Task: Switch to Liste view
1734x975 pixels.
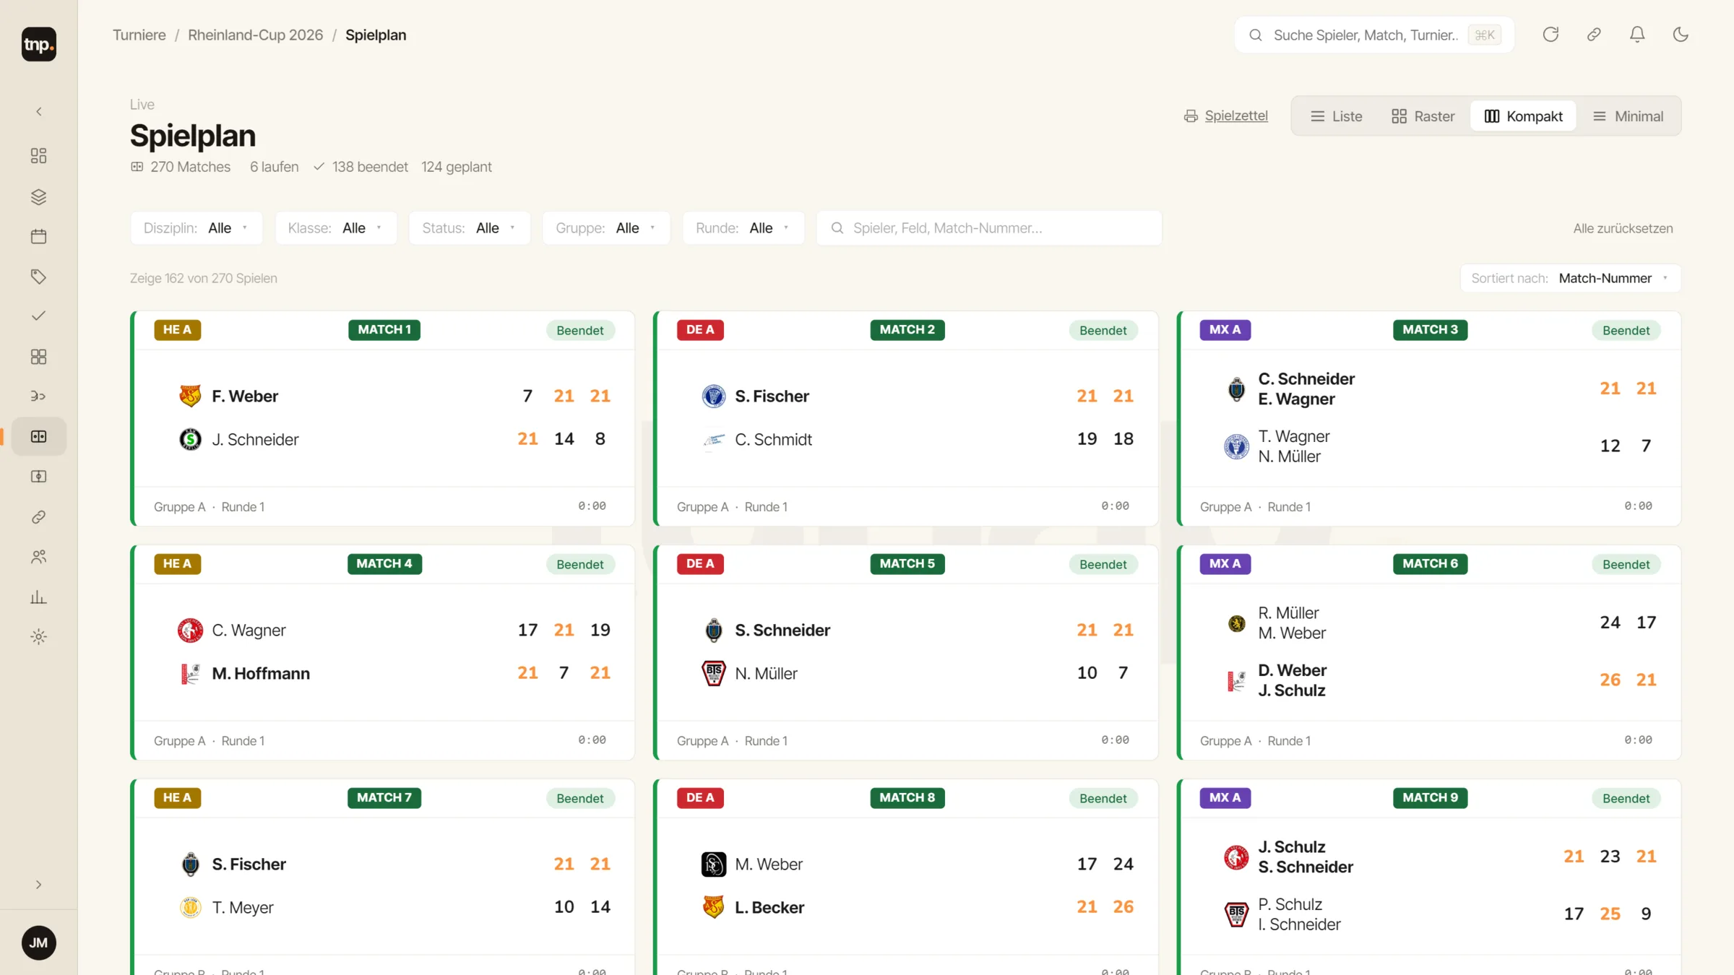Action: click(1337, 116)
